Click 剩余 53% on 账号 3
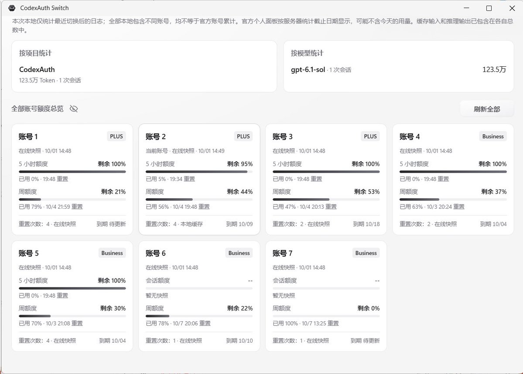The width and height of the screenshot is (523, 374). (367, 192)
